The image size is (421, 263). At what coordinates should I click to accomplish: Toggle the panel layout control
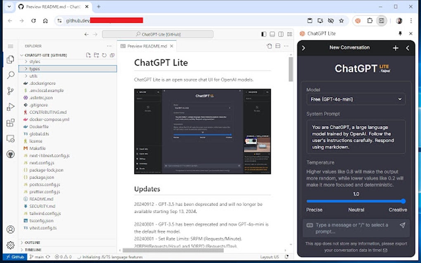point(272,34)
